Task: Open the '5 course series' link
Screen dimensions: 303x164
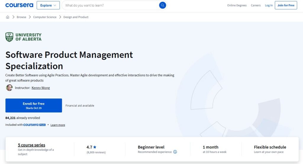Action: [x=31, y=145]
